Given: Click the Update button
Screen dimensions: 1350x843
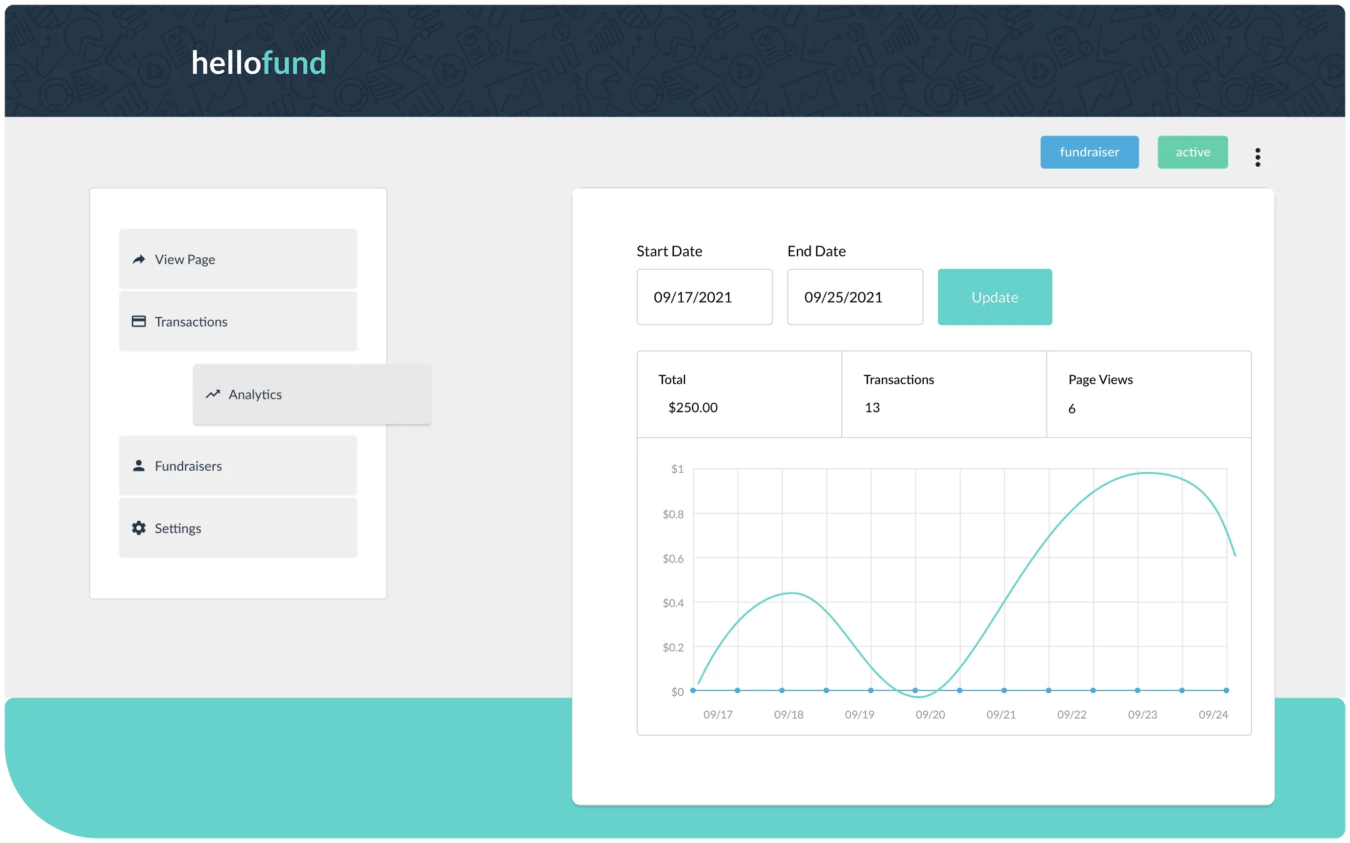Looking at the screenshot, I should 995,297.
